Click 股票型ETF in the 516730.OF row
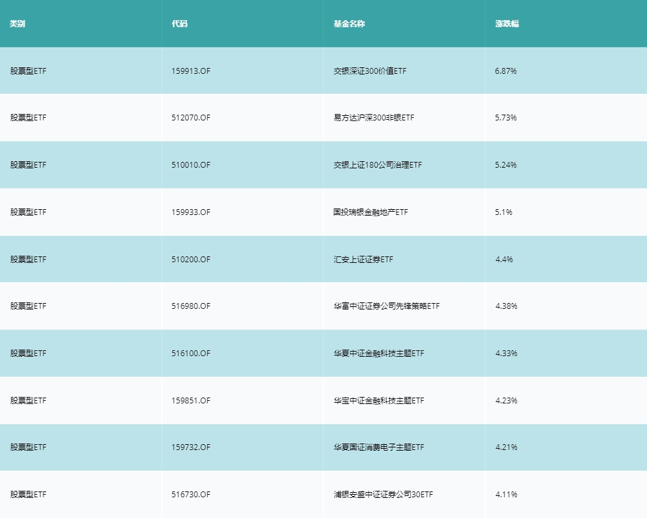Viewport: 647px width, 518px height. [x=28, y=495]
